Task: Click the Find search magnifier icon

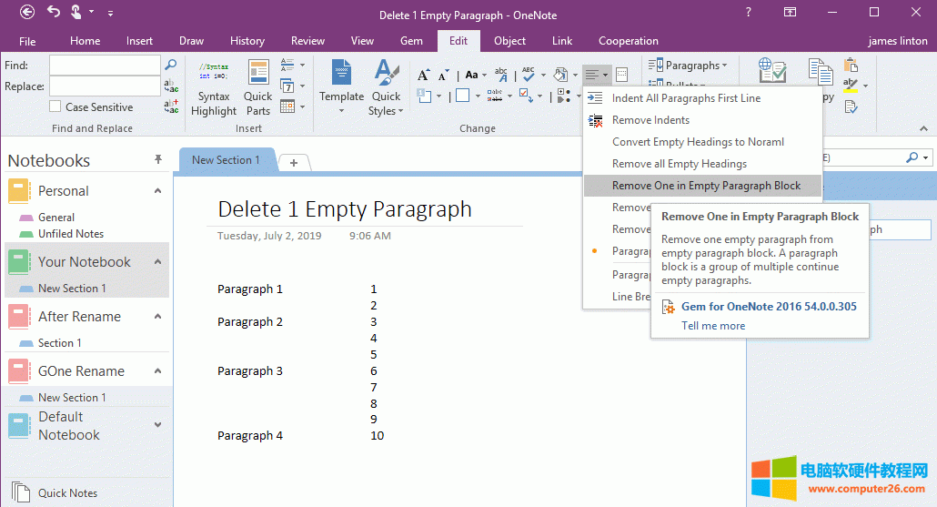Action: point(170,66)
